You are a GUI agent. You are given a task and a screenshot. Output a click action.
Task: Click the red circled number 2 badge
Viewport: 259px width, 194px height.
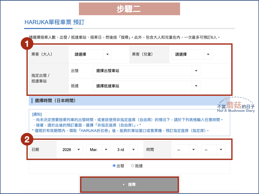pyautogui.click(x=27, y=139)
